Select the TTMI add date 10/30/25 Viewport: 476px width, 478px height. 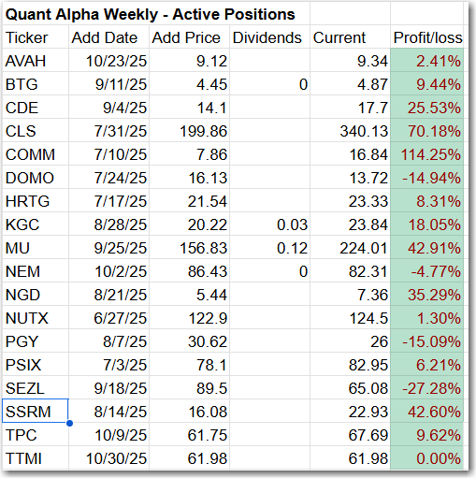click(108, 458)
